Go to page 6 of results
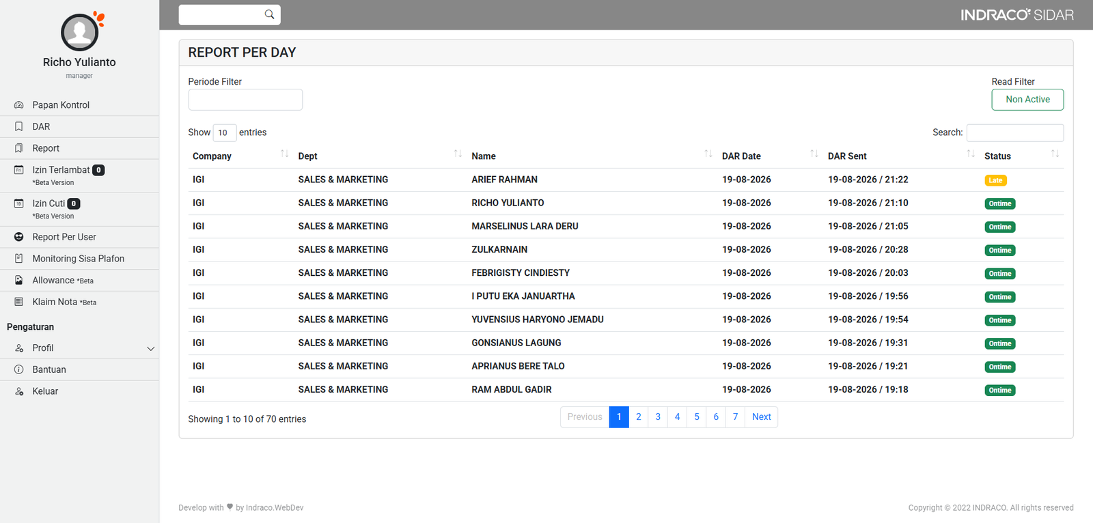The height and width of the screenshot is (523, 1093). [716, 417]
